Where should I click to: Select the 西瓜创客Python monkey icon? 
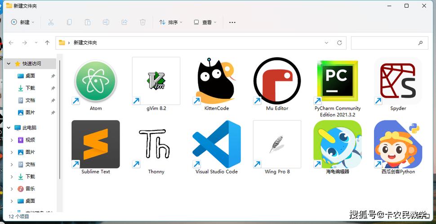[x=398, y=144]
